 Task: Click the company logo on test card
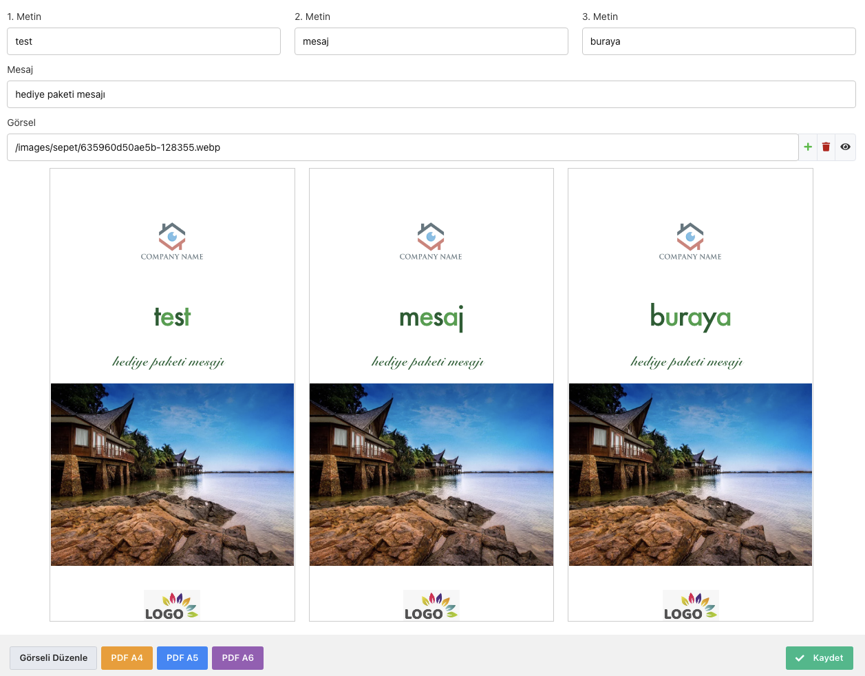tap(172, 242)
